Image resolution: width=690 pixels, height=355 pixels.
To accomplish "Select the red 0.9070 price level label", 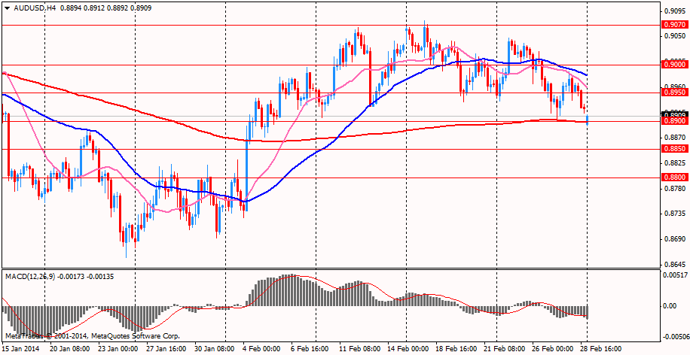I will [x=675, y=25].
